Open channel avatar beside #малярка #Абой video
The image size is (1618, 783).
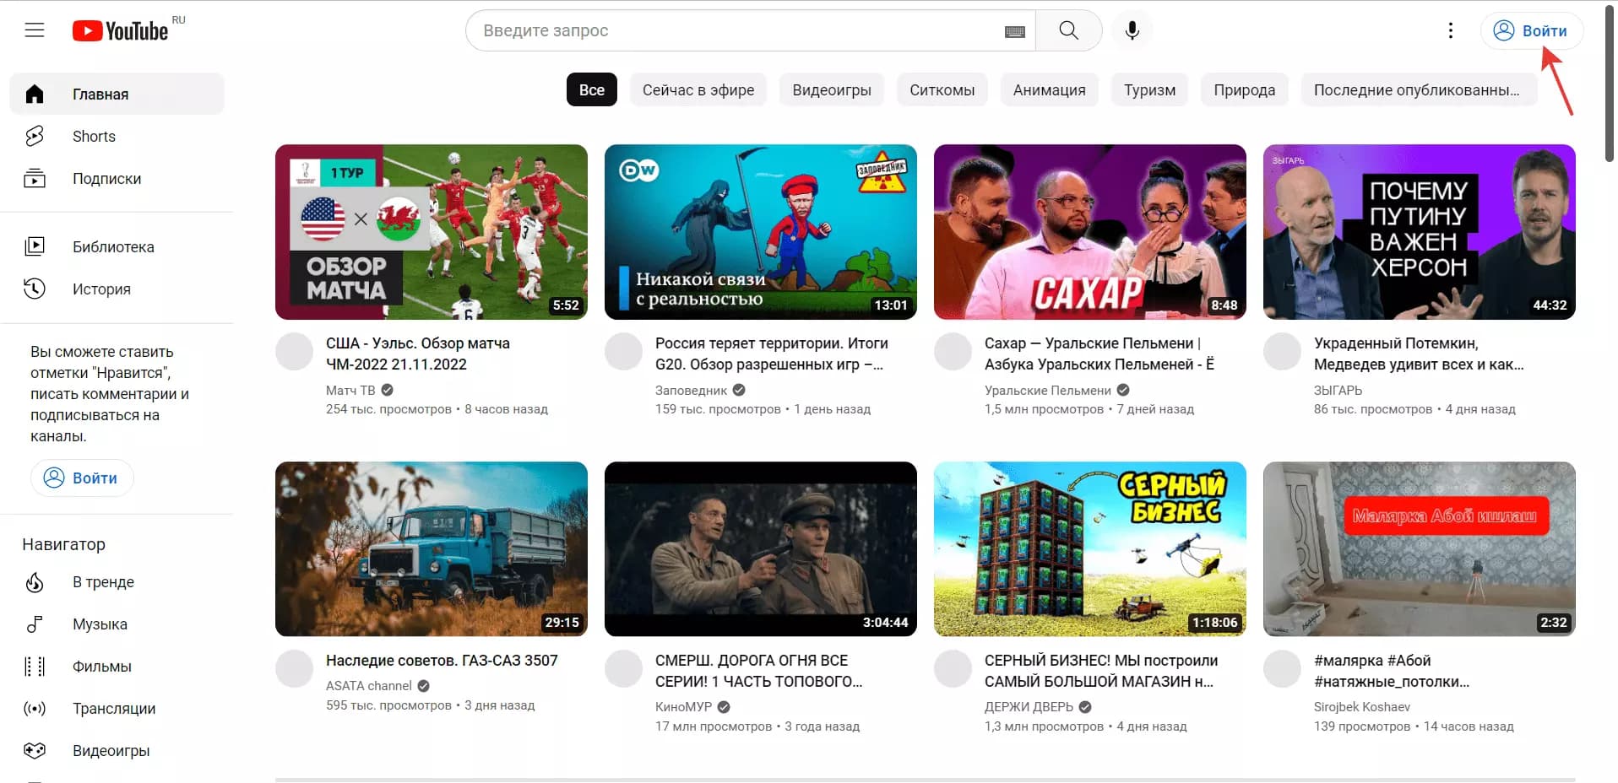(1283, 669)
